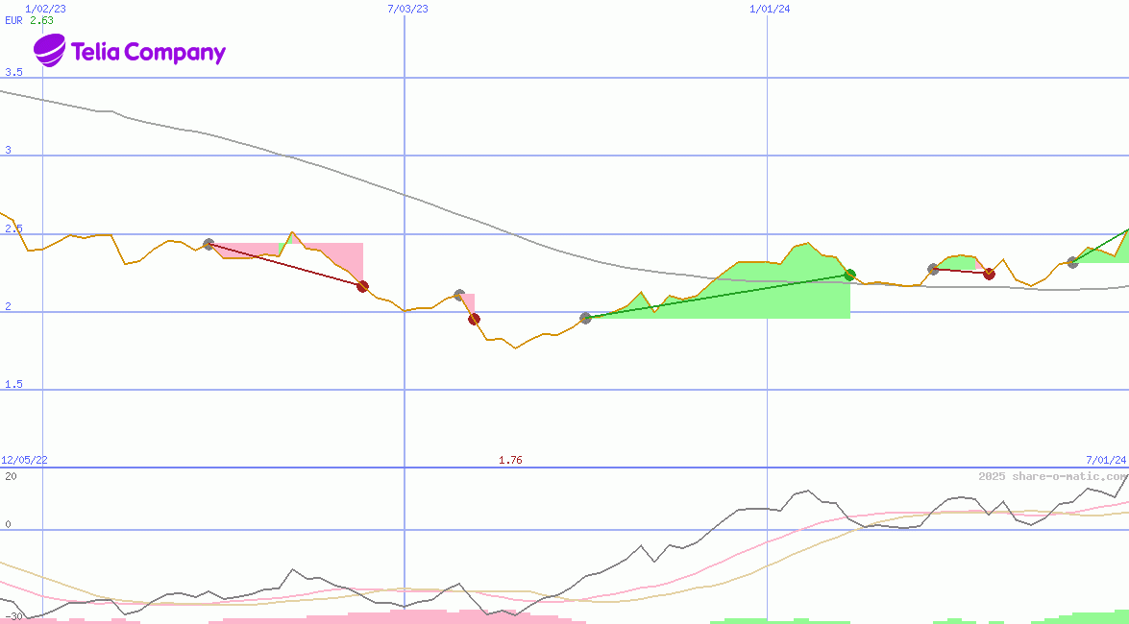Click the green marker ending the long uptrend line
Screen dimensions: 1129x624
point(849,275)
